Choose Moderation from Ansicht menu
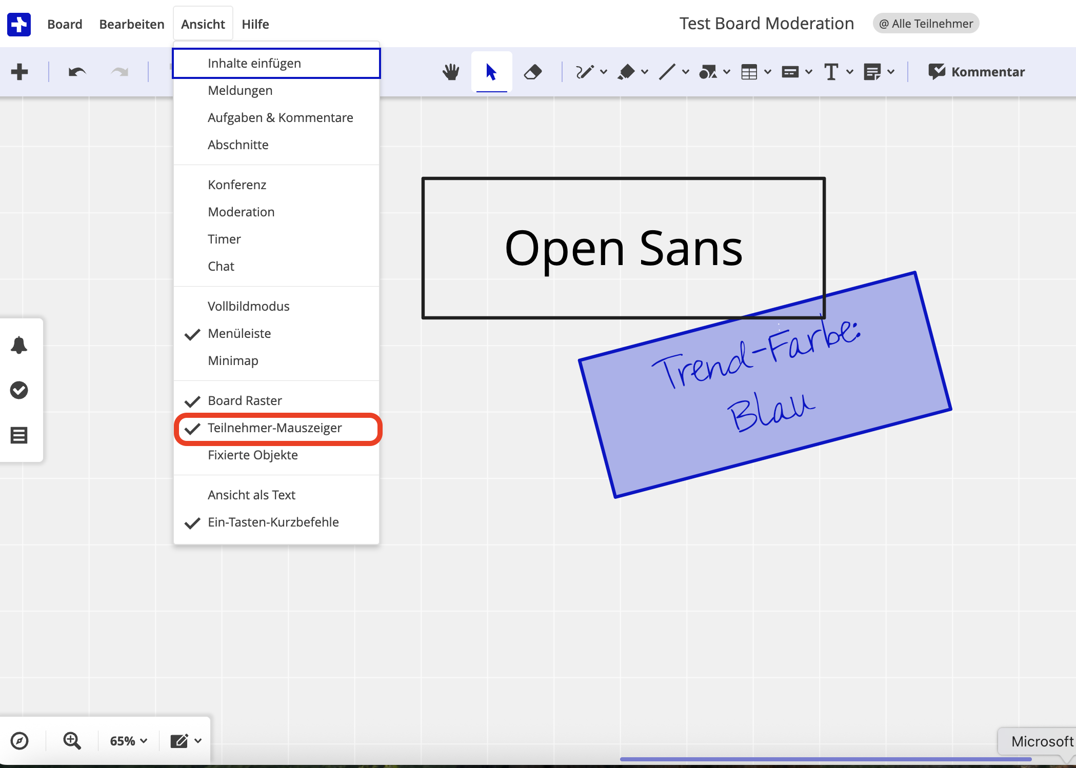 coord(241,212)
